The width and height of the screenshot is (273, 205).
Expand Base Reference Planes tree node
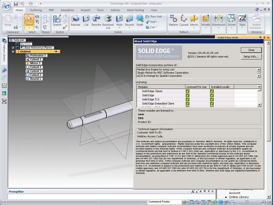(13, 47)
